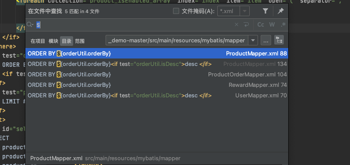Select result ProductMapper.xml line 88
This screenshot has width=350, height=165.
pyautogui.click(x=157, y=53)
